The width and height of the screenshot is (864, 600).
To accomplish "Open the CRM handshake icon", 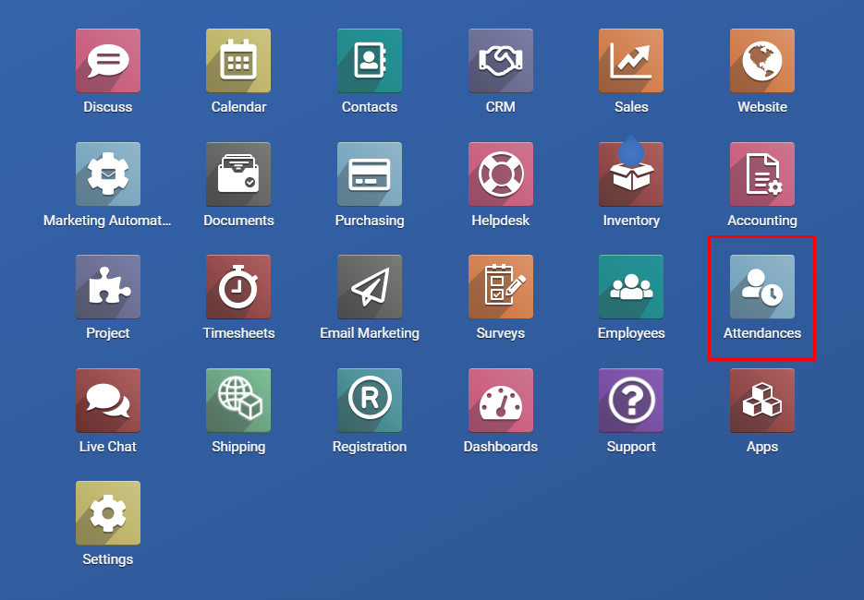I will click(x=501, y=61).
